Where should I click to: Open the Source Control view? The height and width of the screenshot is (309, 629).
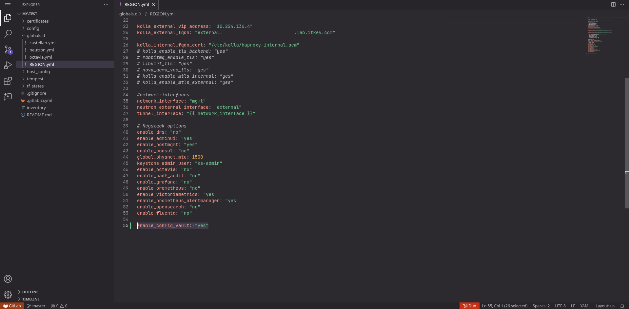[8, 49]
